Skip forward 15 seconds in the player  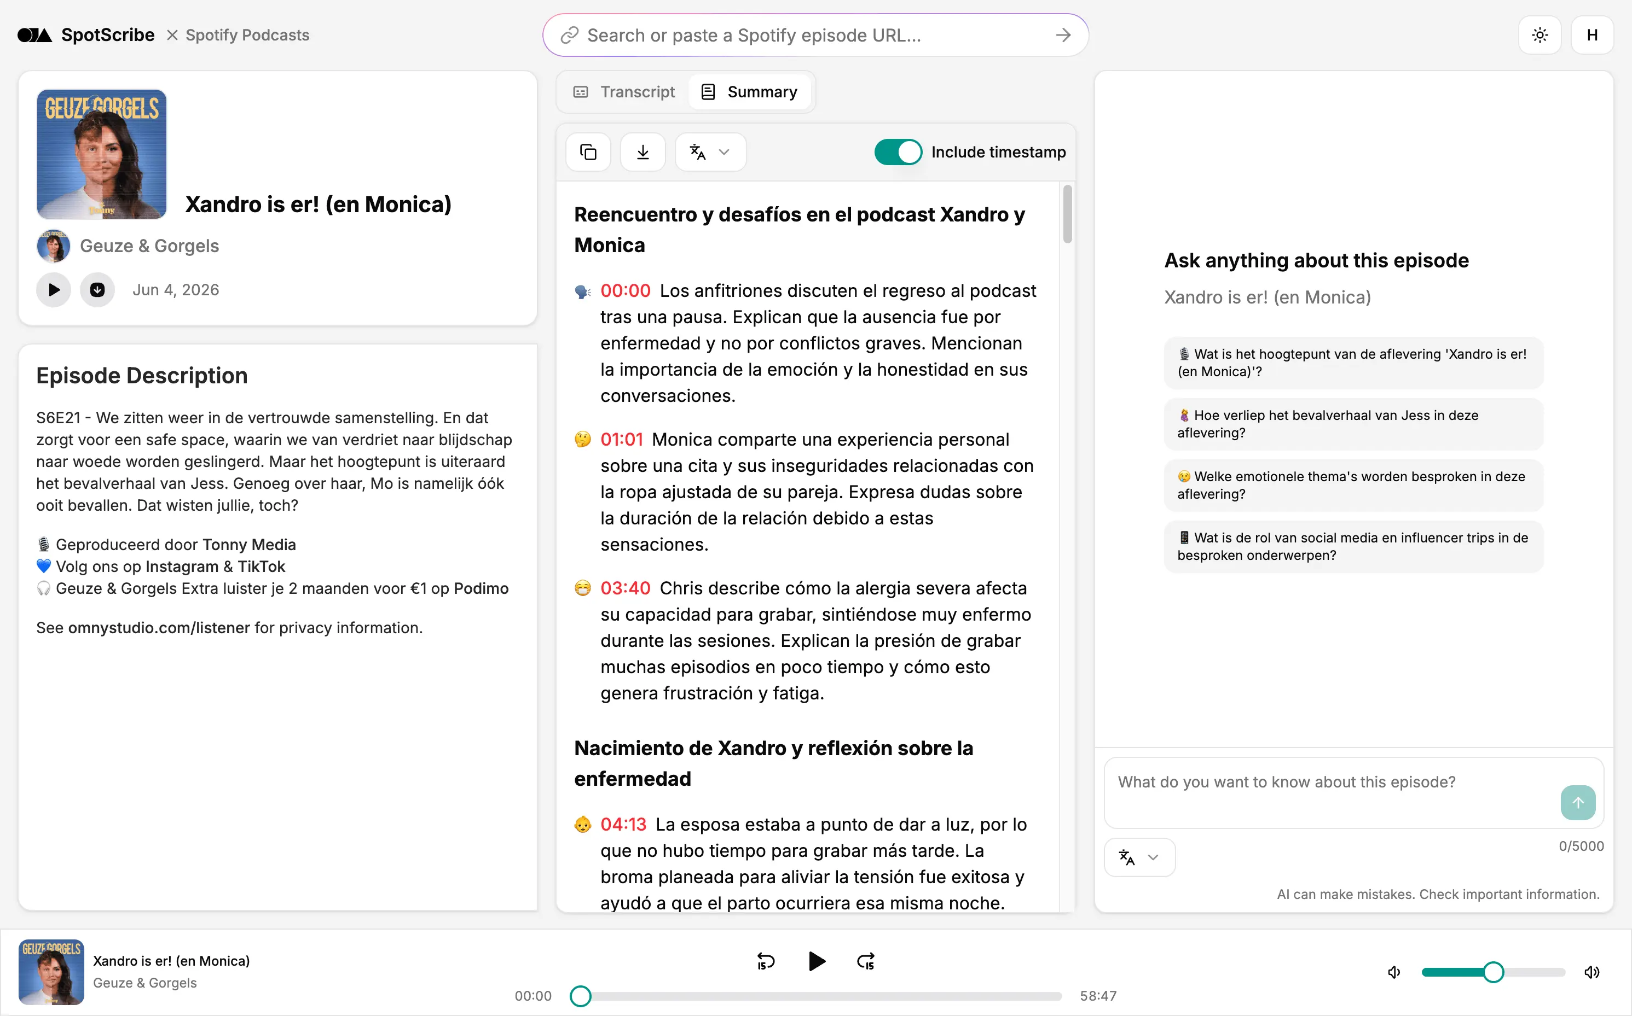point(865,961)
